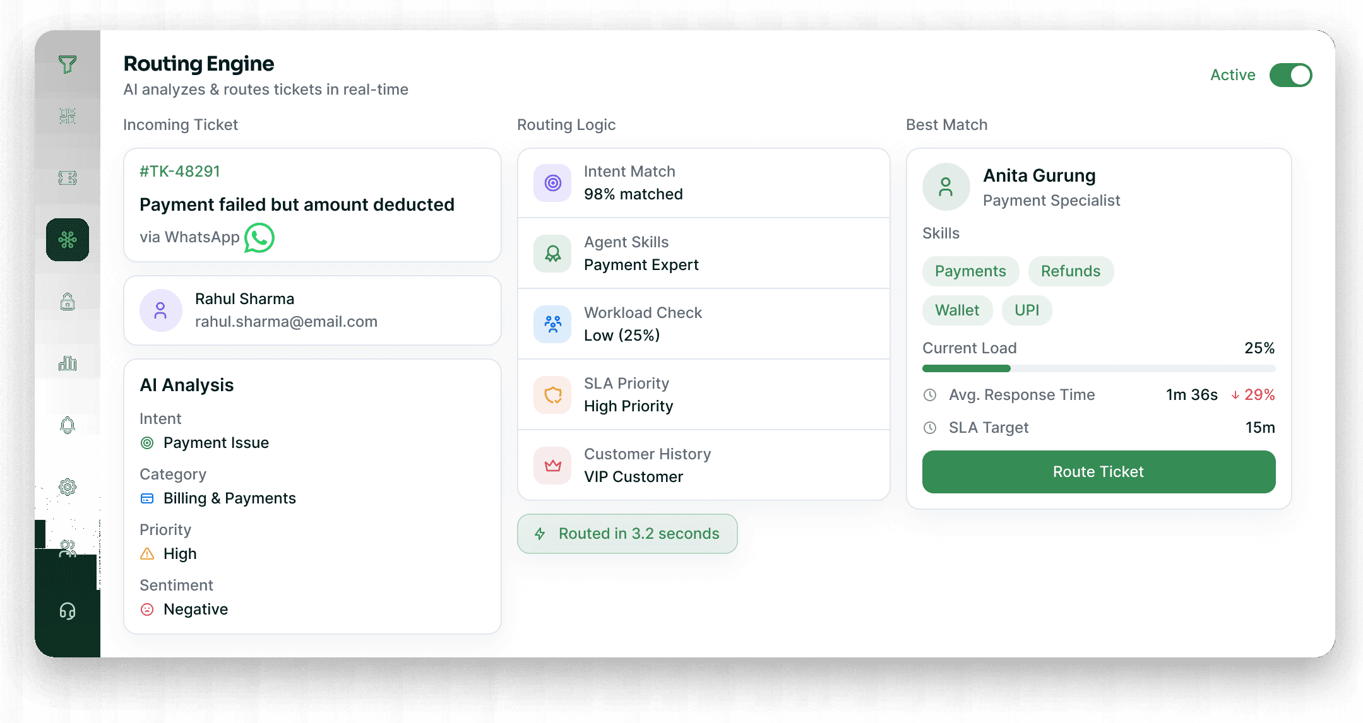
Task: Click the Routed in 3.2 seconds badge
Action: point(628,534)
